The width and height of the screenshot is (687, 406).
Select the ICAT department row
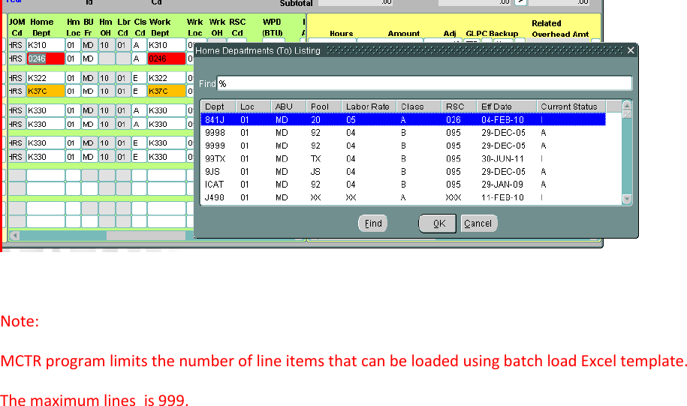[403, 185]
